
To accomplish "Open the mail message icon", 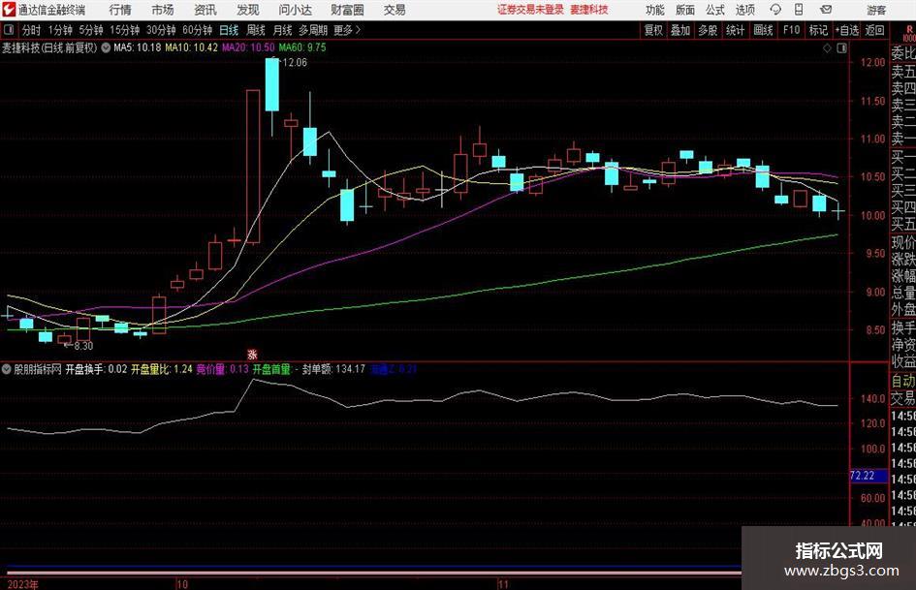I will 826,10.
